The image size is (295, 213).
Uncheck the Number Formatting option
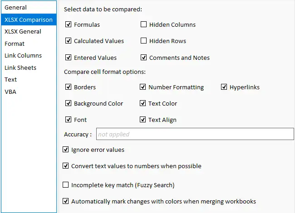point(143,87)
